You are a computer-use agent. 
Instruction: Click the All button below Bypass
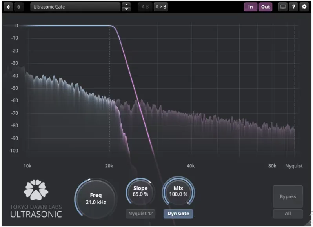288,214
